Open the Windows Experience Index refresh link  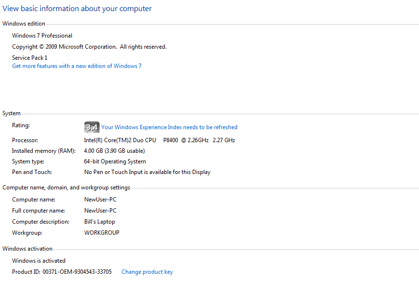coord(169,127)
